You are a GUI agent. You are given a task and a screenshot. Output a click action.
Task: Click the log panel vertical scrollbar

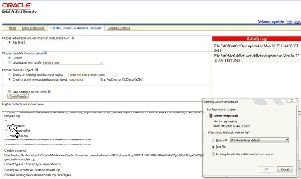click(299, 145)
